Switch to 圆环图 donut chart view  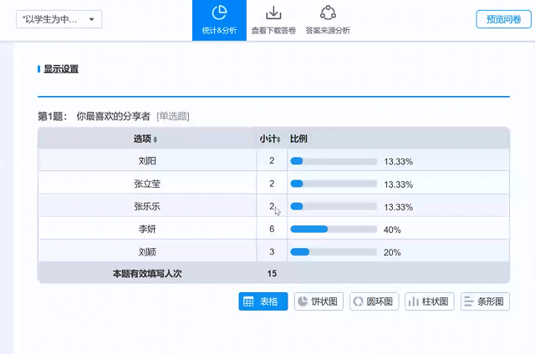pos(374,301)
